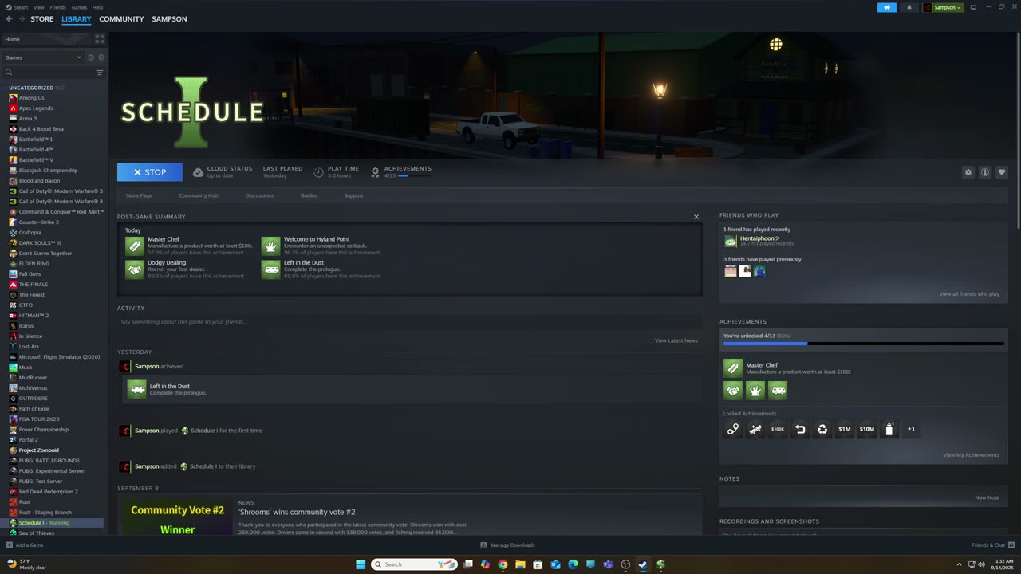Select the locked return arrow achievement icon
The image size is (1021, 574).
tap(799, 429)
